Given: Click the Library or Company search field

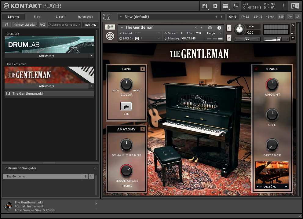Looking at the screenshot, I should (64, 24).
